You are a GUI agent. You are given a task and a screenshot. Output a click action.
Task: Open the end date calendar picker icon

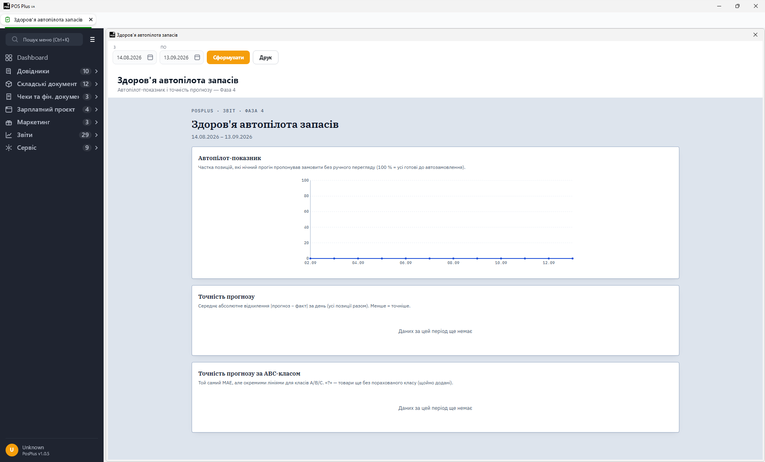pyautogui.click(x=197, y=57)
